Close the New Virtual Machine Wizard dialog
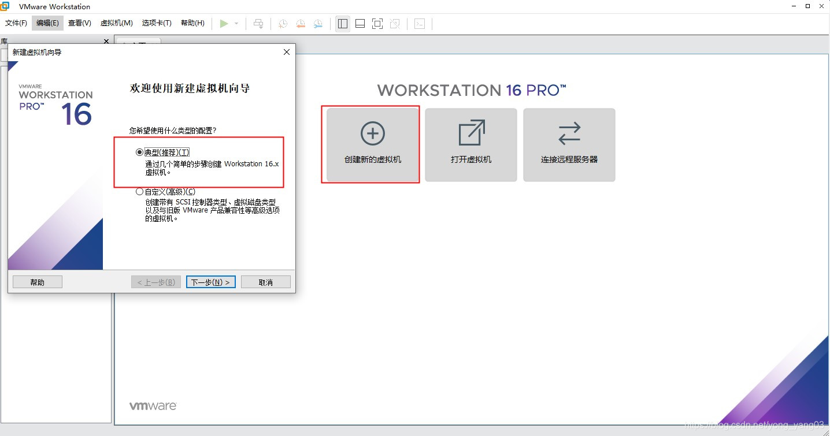Viewport: 830px width, 436px height. click(287, 52)
